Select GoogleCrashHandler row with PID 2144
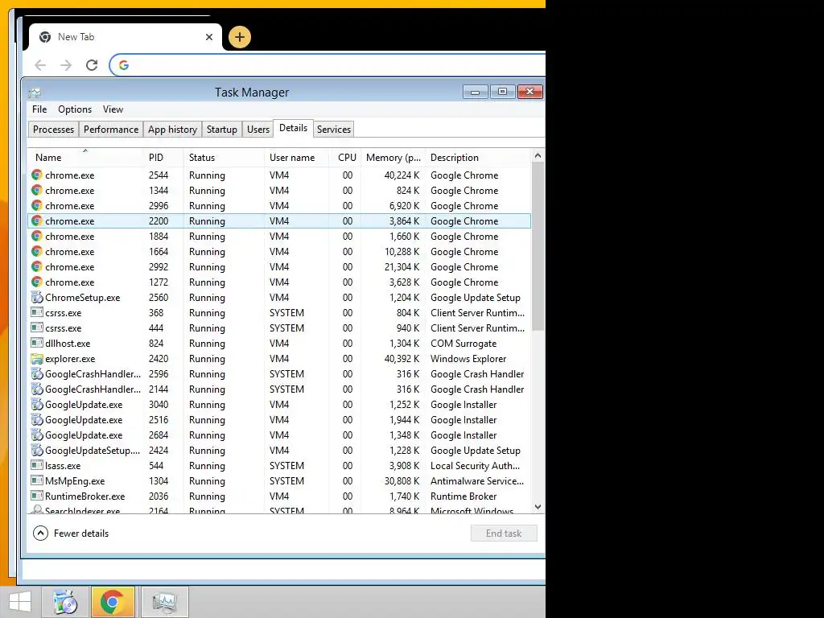The height and width of the screenshot is (618, 824). click(x=279, y=389)
